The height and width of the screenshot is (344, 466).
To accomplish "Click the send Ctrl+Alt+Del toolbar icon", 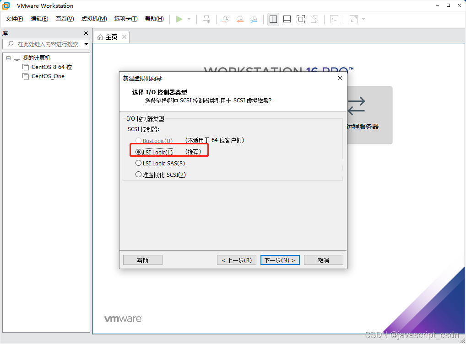I will 206,19.
